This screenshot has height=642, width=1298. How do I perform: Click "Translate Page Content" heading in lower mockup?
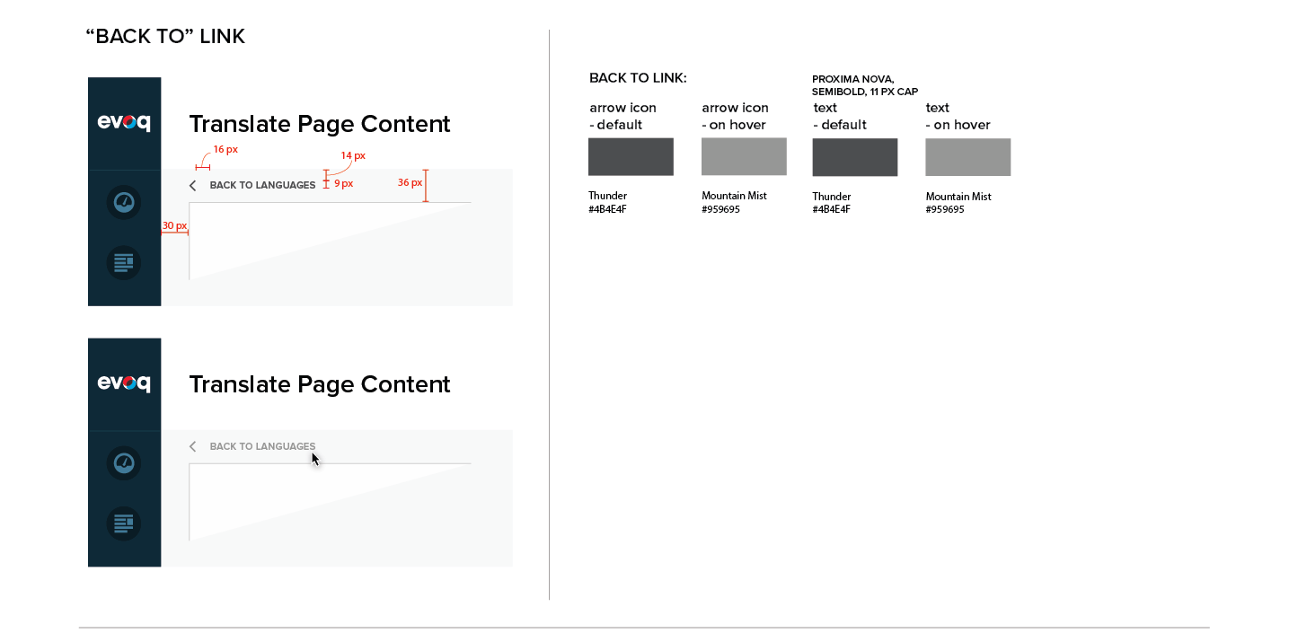point(320,384)
